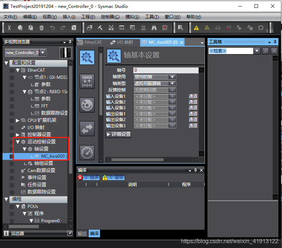
Task: Click the Build hammer toolbar icon
Action: [x=100, y=28]
